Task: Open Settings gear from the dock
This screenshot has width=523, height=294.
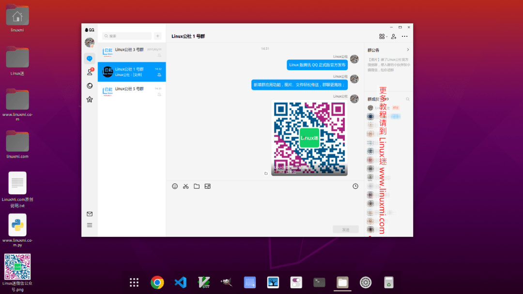Action: point(366,282)
